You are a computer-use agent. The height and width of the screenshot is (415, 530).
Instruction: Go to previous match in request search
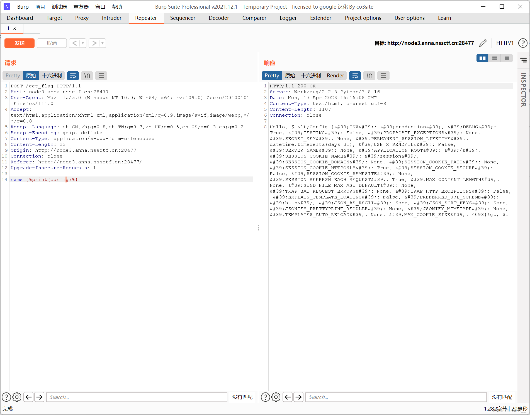tap(29, 397)
